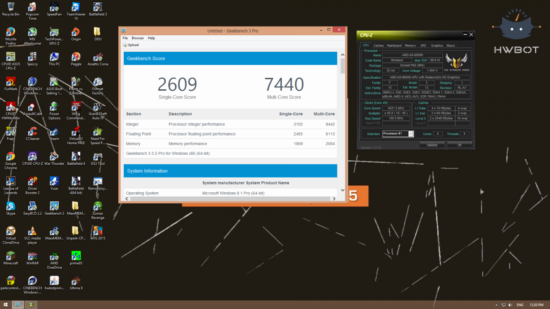Switch to the Mainboard tab in CPU-Z

point(394,45)
